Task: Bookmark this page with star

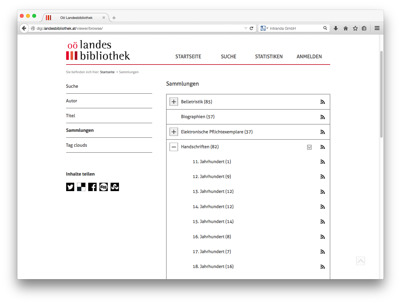Action: click(x=355, y=28)
